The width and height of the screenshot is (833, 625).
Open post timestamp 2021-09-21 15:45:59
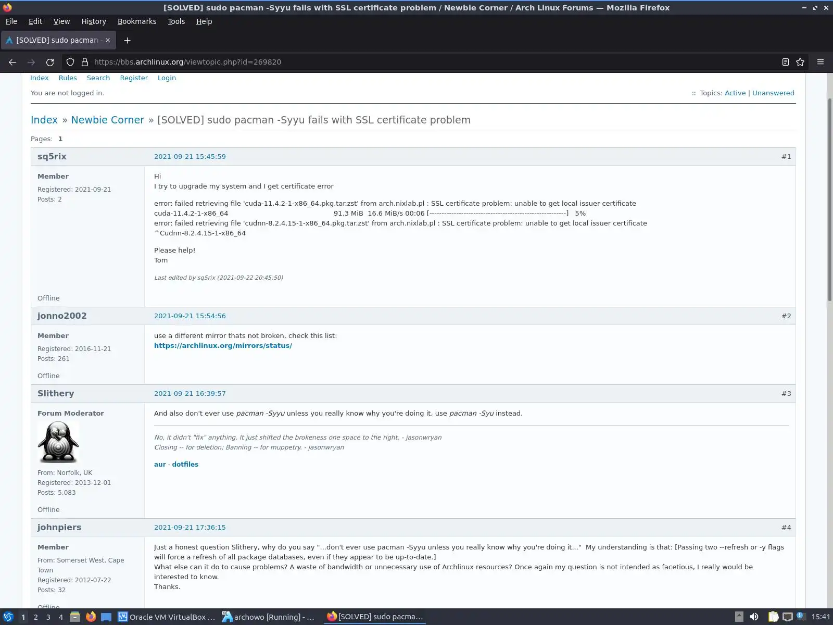click(x=190, y=157)
